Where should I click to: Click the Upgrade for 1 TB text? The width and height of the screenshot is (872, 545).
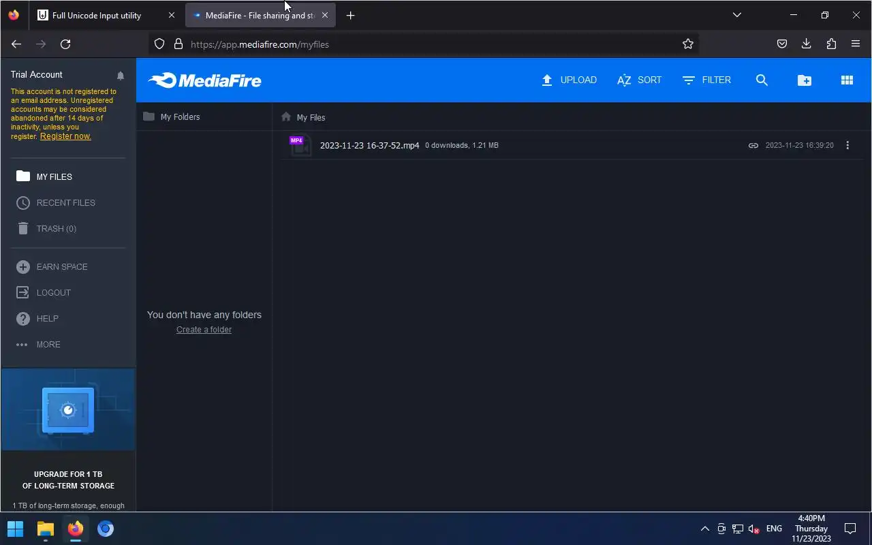tap(68, 480)
